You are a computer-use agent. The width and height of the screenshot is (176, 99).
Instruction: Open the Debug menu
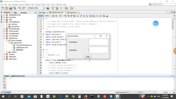coord(38,4)
